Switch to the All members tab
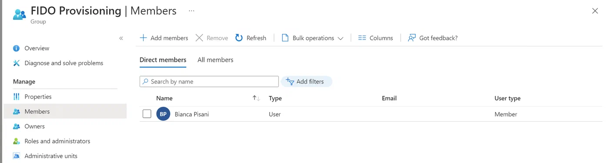The image size is (609, 163). (x=215, y=60)
